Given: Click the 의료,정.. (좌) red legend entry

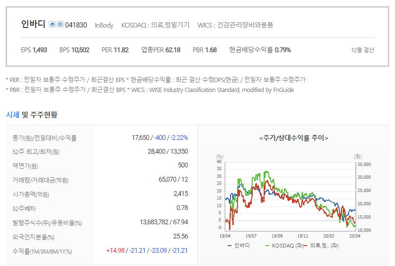Looking at the screenshot, I should click(321, 246).
